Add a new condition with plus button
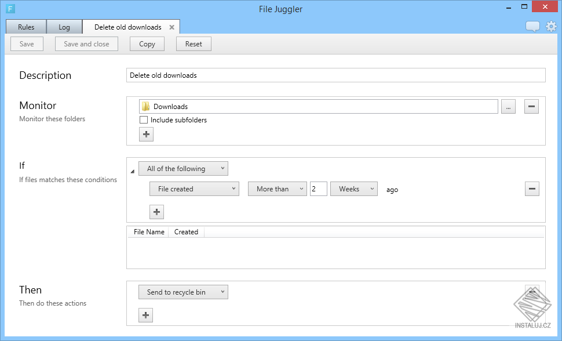The image size is (562, 341). 156,212
